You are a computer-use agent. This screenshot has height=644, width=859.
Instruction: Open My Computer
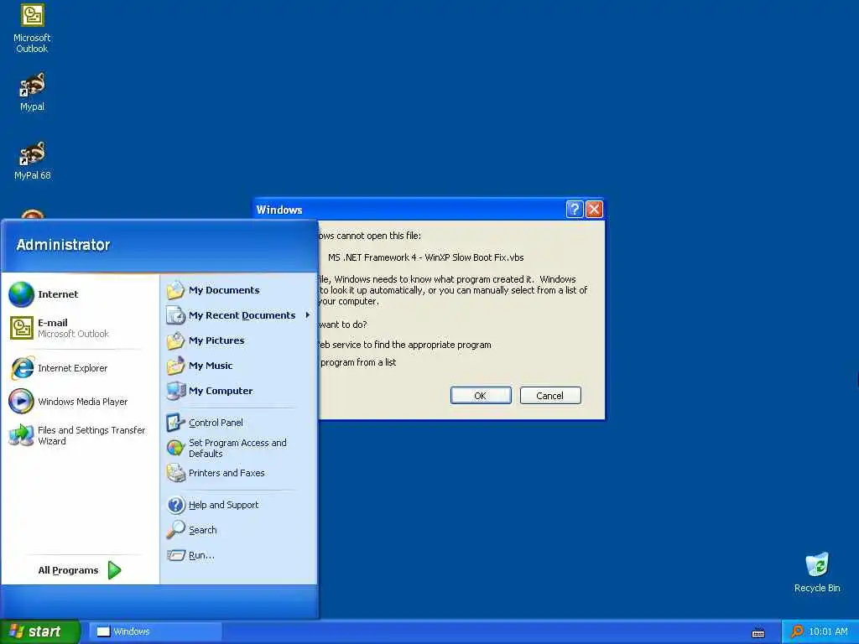click(238, 391)
